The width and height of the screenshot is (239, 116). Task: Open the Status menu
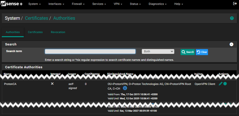point(135,4)
